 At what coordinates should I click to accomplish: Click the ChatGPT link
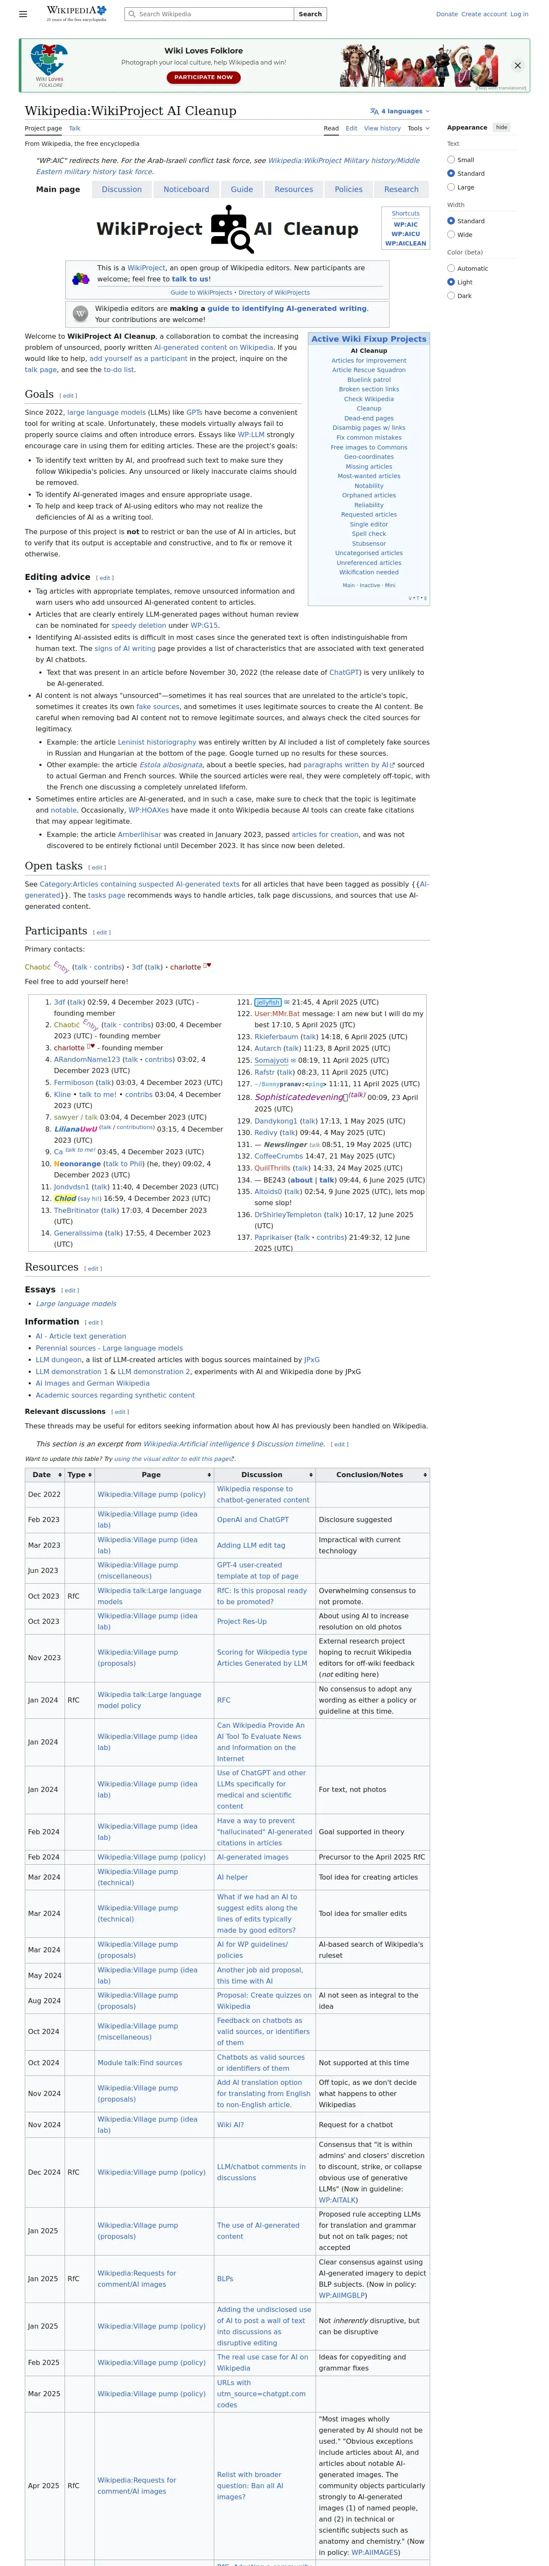point(345,672)
